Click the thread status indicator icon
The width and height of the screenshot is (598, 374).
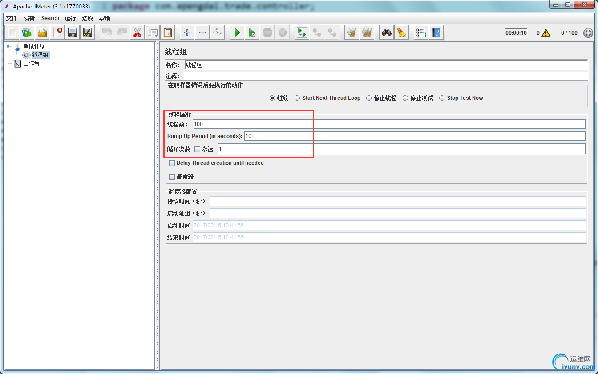point(588,33)
